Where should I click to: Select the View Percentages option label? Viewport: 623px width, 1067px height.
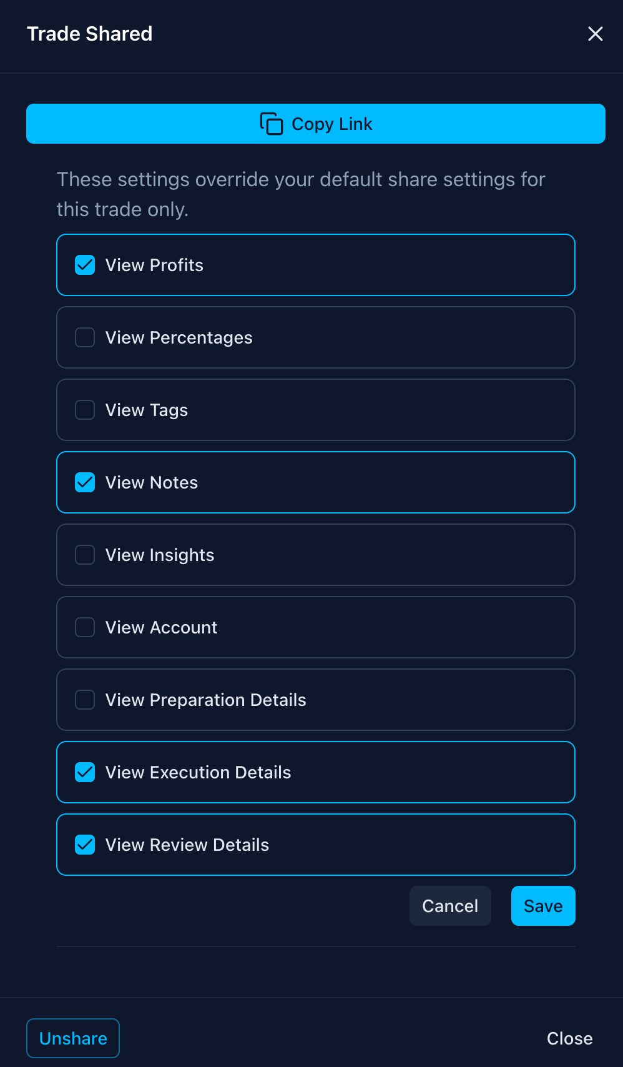[179, 337]
